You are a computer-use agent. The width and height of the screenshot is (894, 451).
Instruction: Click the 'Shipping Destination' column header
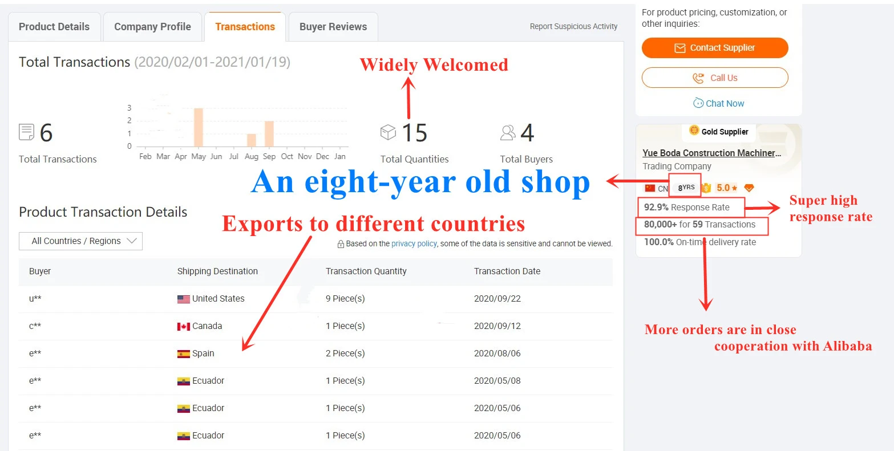pyautogui.click(x=217, y=271)
